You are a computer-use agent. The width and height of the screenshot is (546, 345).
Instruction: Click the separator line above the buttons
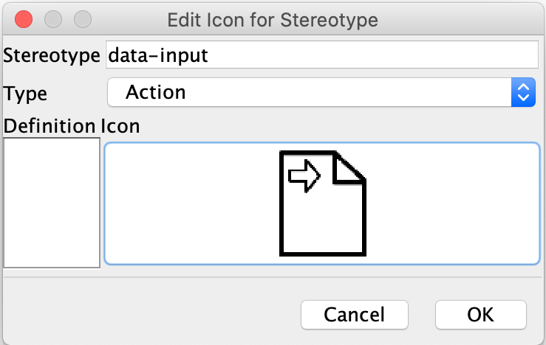click(273, 278)
